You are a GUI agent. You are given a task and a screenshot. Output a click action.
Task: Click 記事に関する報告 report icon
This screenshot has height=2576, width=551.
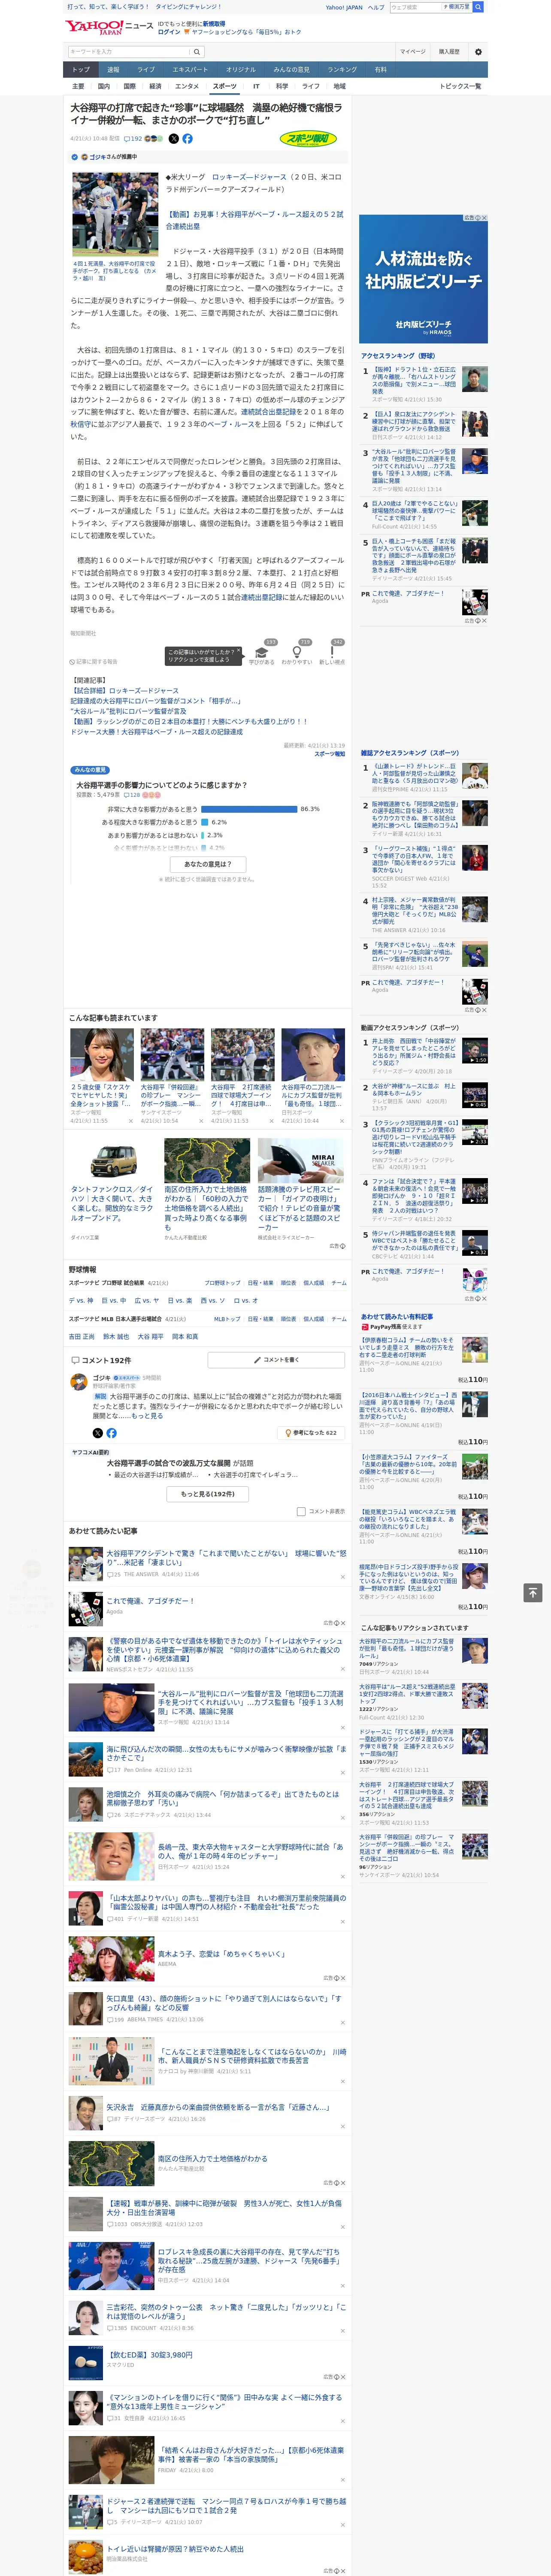(94, 661)
